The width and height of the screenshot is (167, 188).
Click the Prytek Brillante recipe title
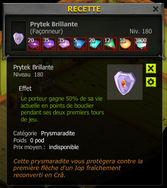[54, 24]
